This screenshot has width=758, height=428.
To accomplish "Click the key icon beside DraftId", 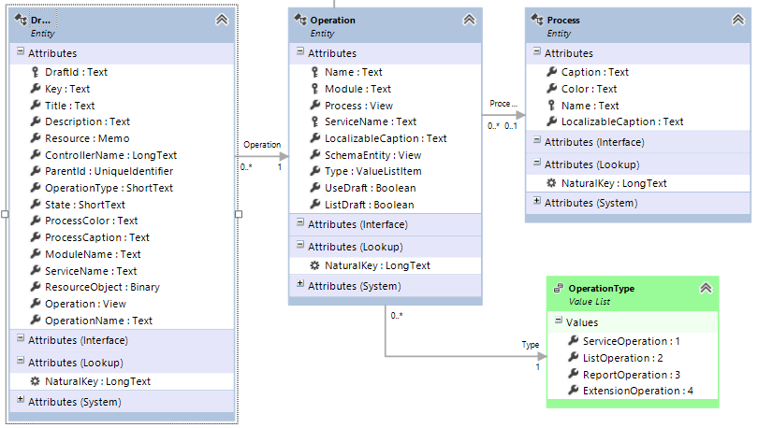I will point(36,72).
